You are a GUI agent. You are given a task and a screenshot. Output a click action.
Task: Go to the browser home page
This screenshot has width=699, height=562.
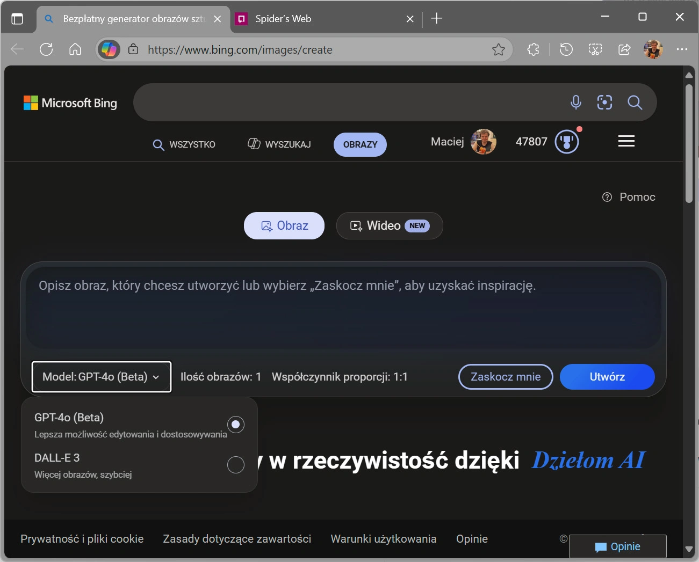coord(75,50)
